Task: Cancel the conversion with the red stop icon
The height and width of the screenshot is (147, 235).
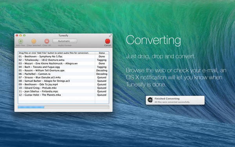Action: coord(107,41)
